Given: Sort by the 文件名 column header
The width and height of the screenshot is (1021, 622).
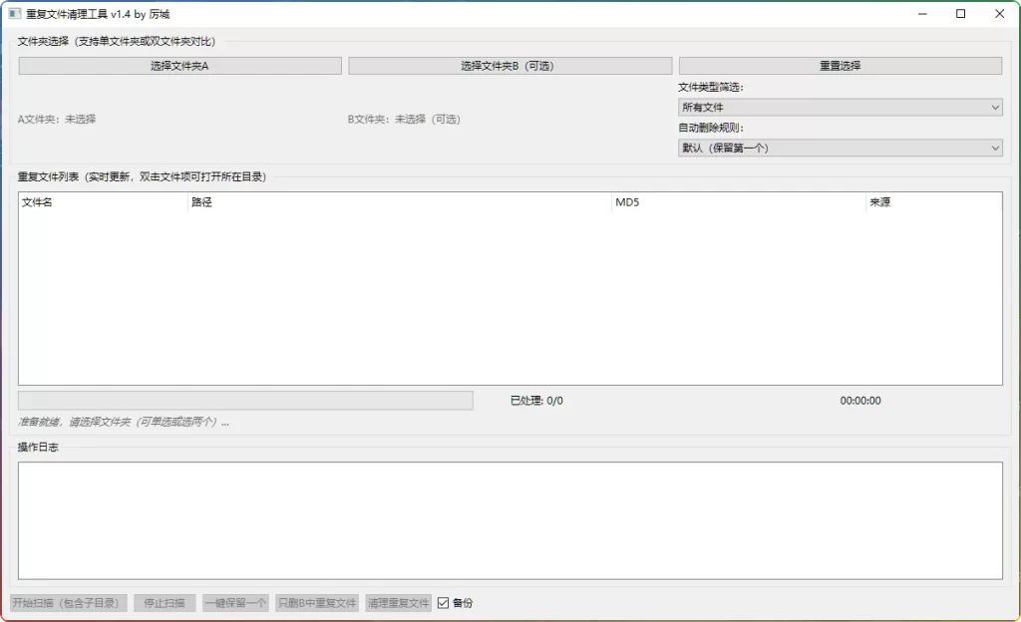Looking at the screenshot, I should pyautogui.click(x=103, y=202).
